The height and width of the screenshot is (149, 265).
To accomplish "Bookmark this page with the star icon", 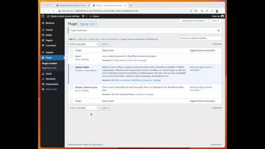I will coord(196,11).
